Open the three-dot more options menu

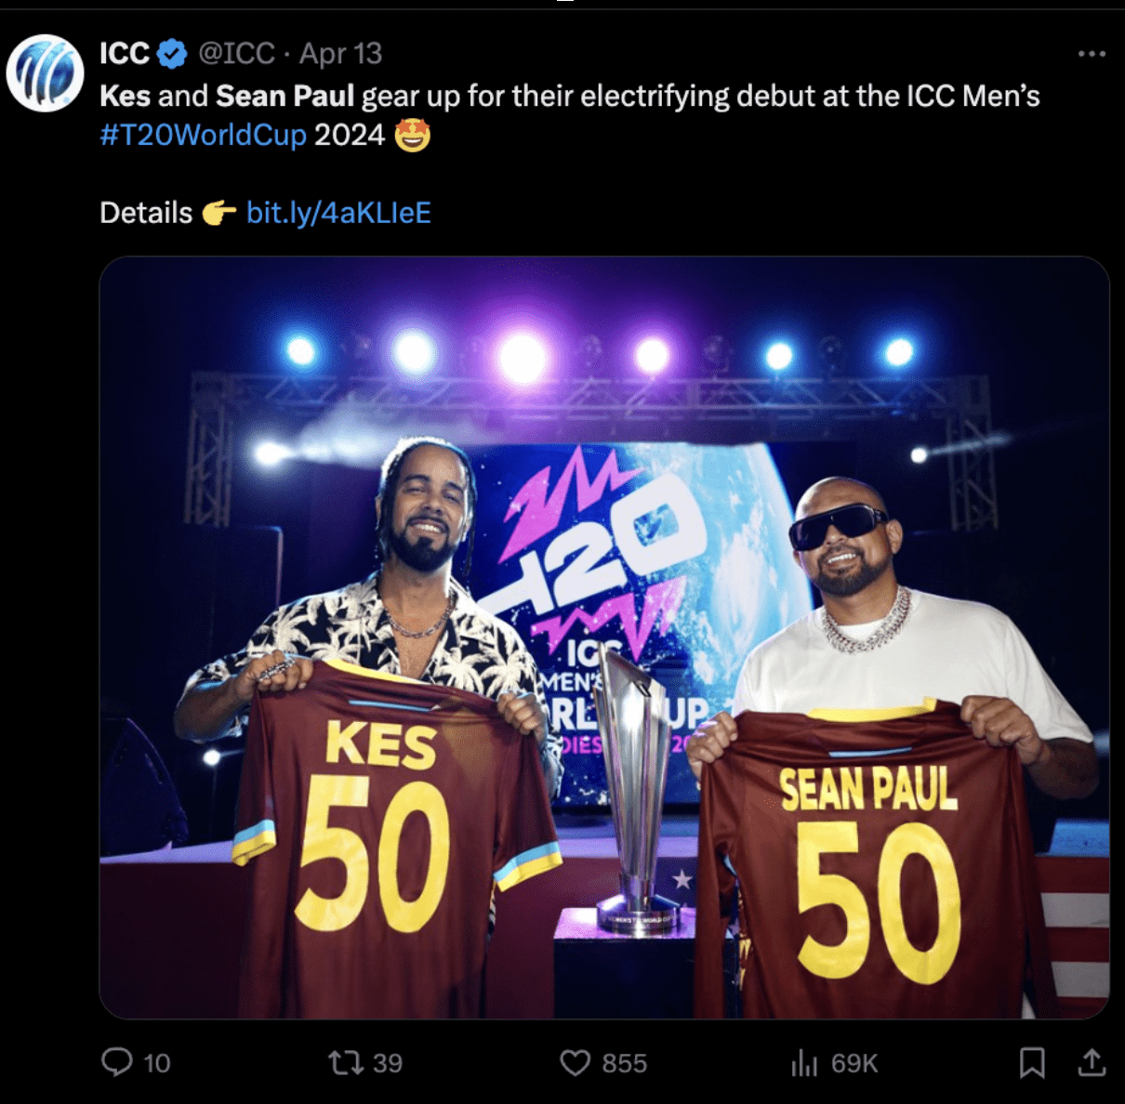tap(1092, 54)
